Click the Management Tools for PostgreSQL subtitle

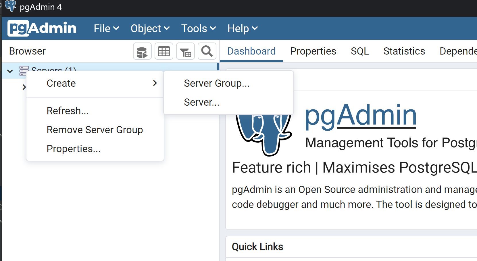pos(391,143)
